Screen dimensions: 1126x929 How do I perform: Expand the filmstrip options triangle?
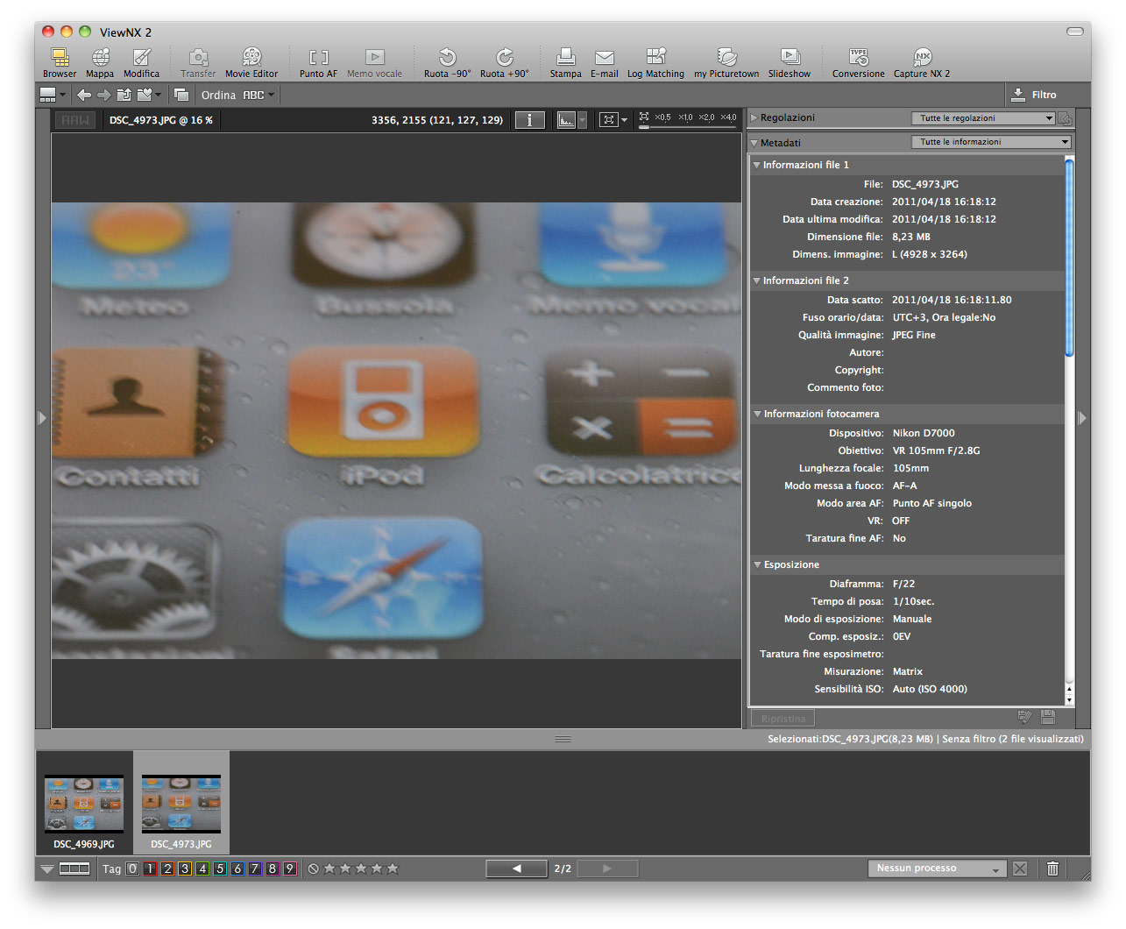pyautogui.click(x=47, y=869)
